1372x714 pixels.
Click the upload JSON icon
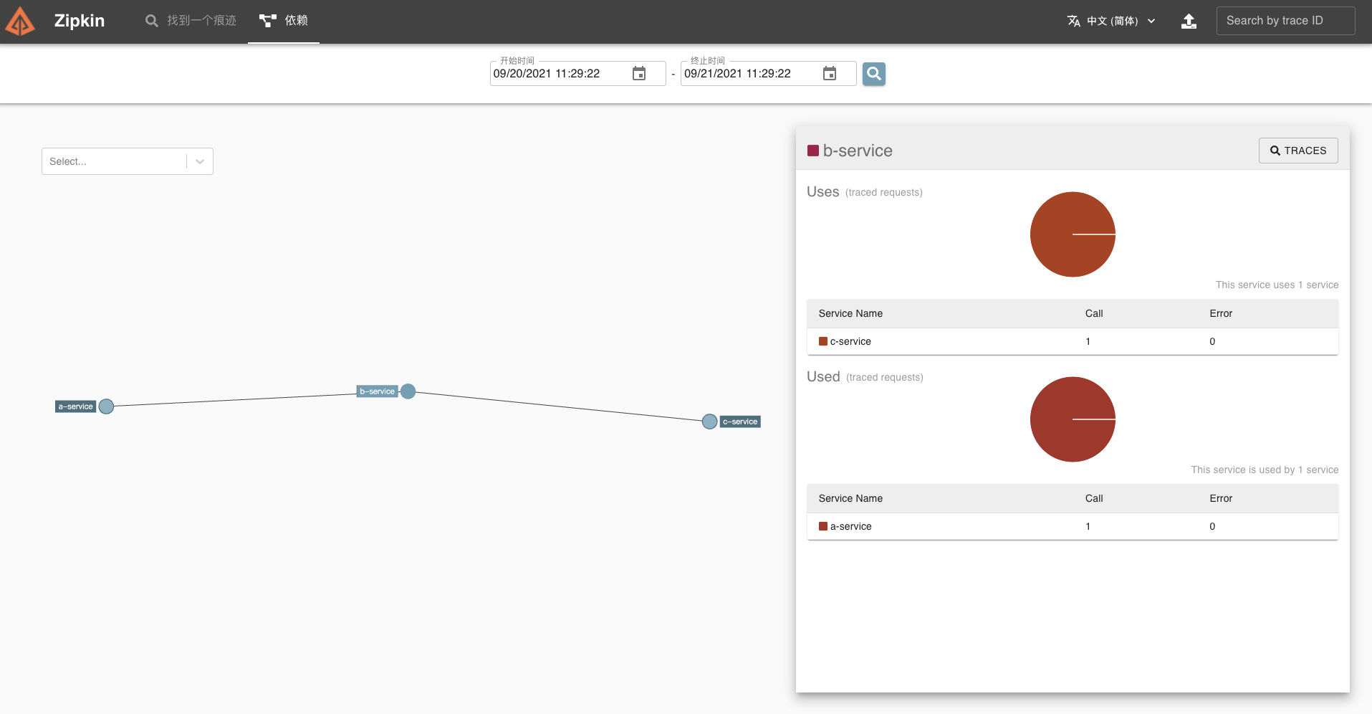click(x=1189, y=21)
